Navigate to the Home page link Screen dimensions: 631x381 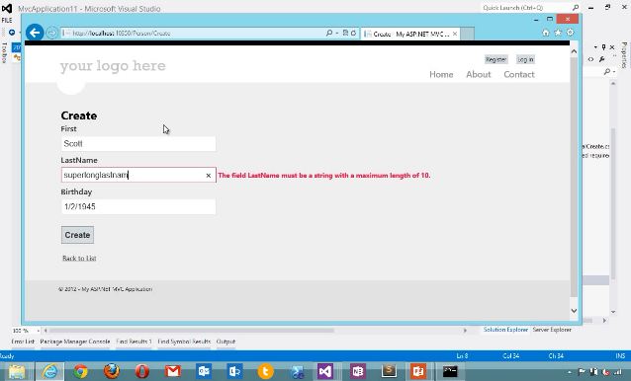coord(441,74)
